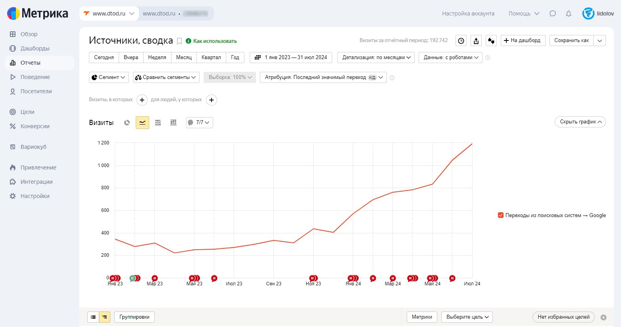Select the Квартал period tab
This screenshot has width=621, height=327.
click(x=211, y=58)
